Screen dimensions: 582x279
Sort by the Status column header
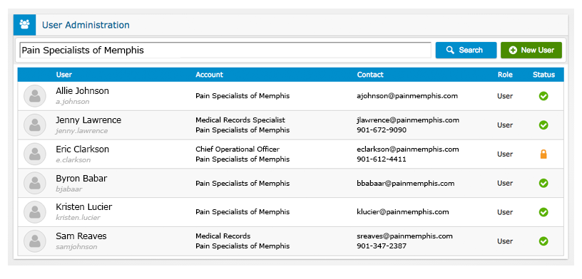(x=543, y=75)
